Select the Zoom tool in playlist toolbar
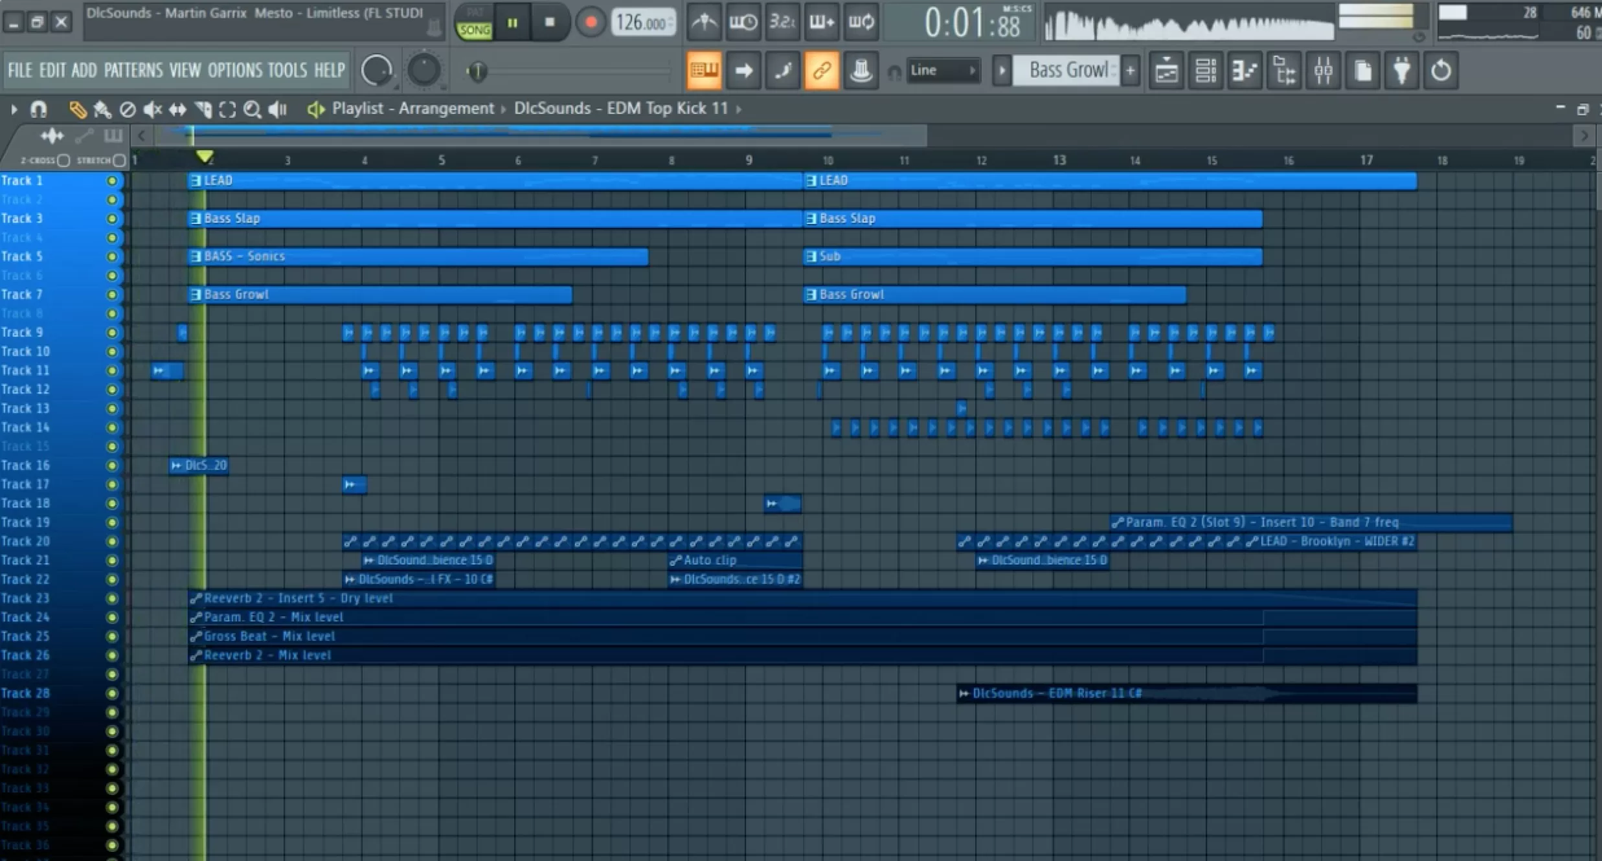The image size is (1602, 861). [252, 109]
